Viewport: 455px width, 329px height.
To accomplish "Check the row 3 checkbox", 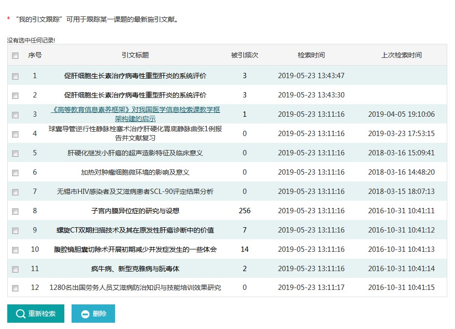I will 15,115.
